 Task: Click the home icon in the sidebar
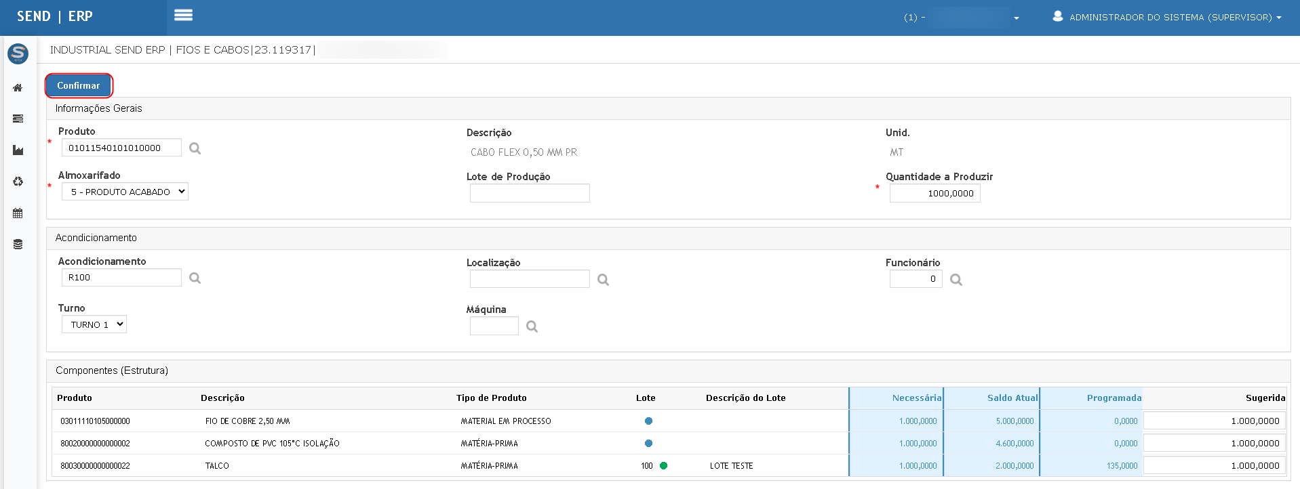(18, 88)
